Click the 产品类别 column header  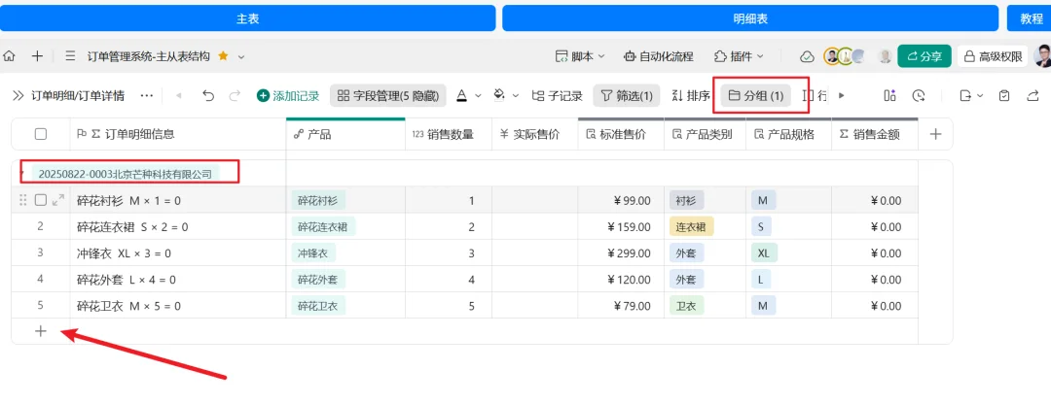tap(706, 134)
